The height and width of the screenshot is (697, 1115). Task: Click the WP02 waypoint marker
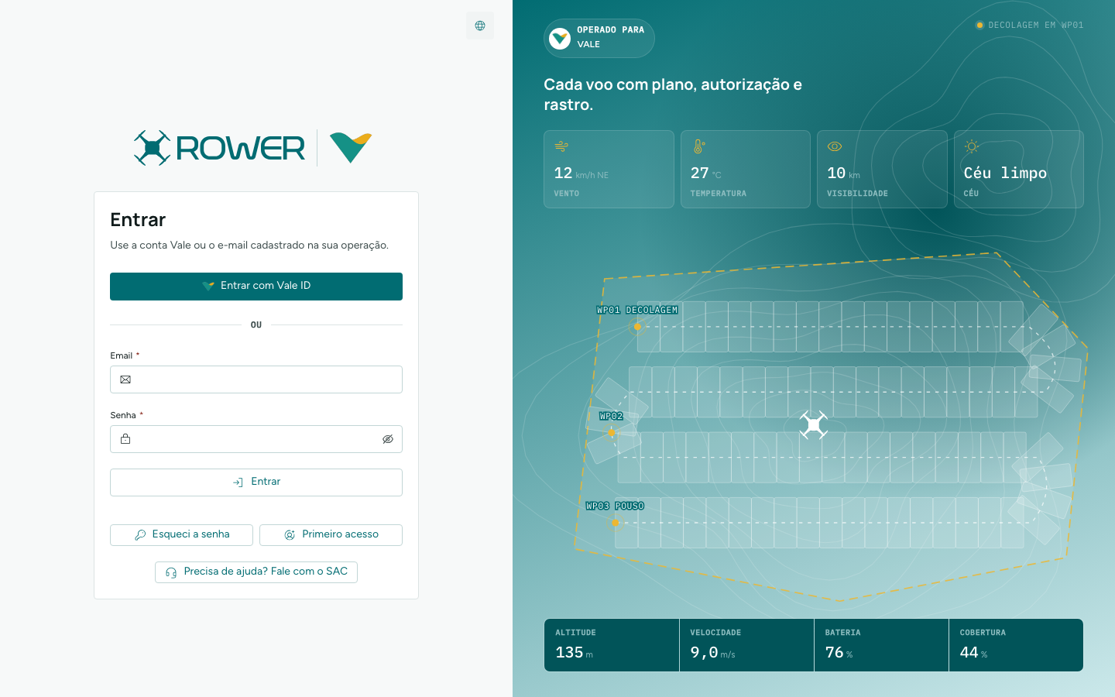tap(611, 432)
